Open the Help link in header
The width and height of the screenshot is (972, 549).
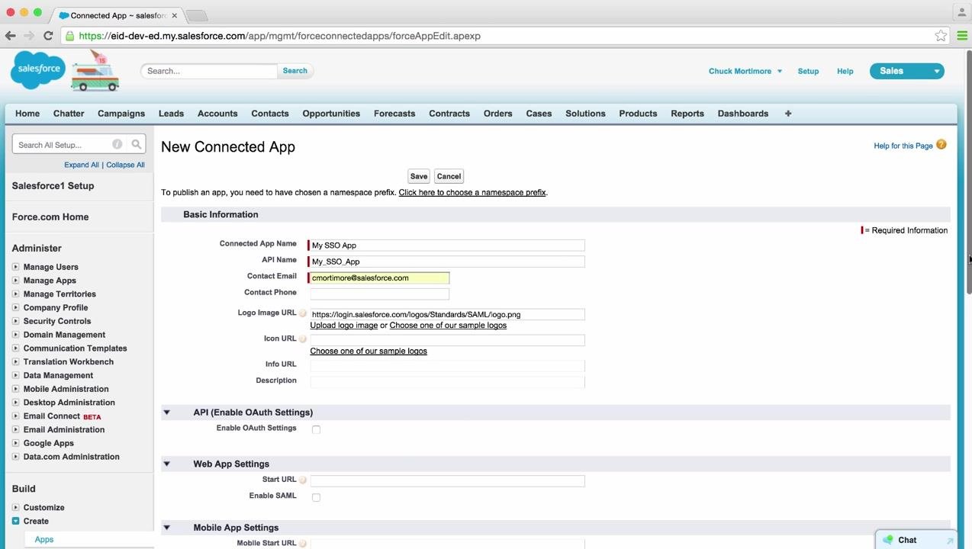click(845, 71)
